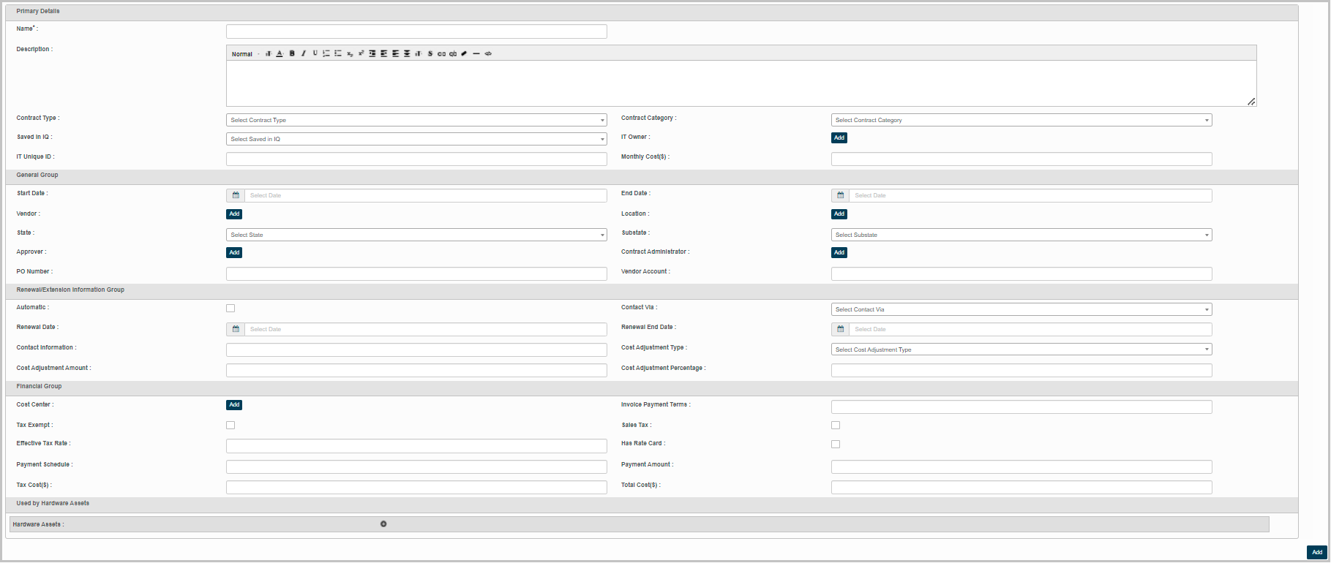Open Start Date calendar picker icon
Screen dimensions: 1331x563
pyautogui.click(x=236, y=195)
